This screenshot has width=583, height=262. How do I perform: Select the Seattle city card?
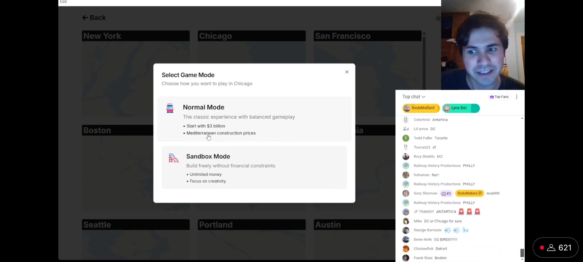[x=136, y=238]
